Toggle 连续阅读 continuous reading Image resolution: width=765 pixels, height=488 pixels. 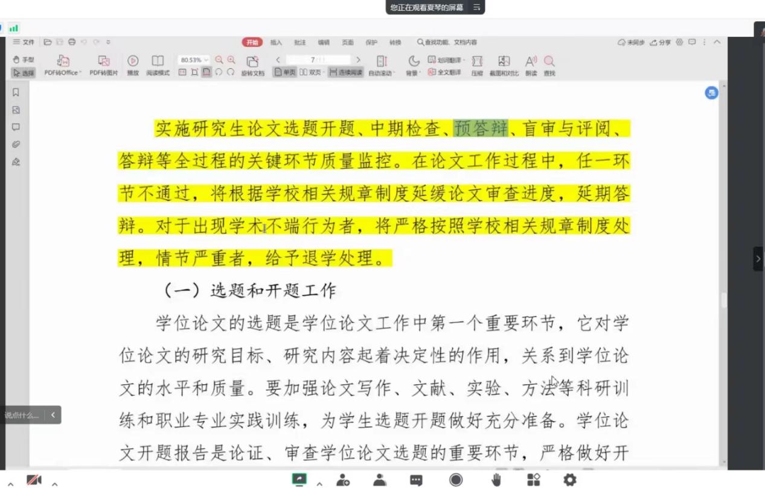(x=346, y=73)
